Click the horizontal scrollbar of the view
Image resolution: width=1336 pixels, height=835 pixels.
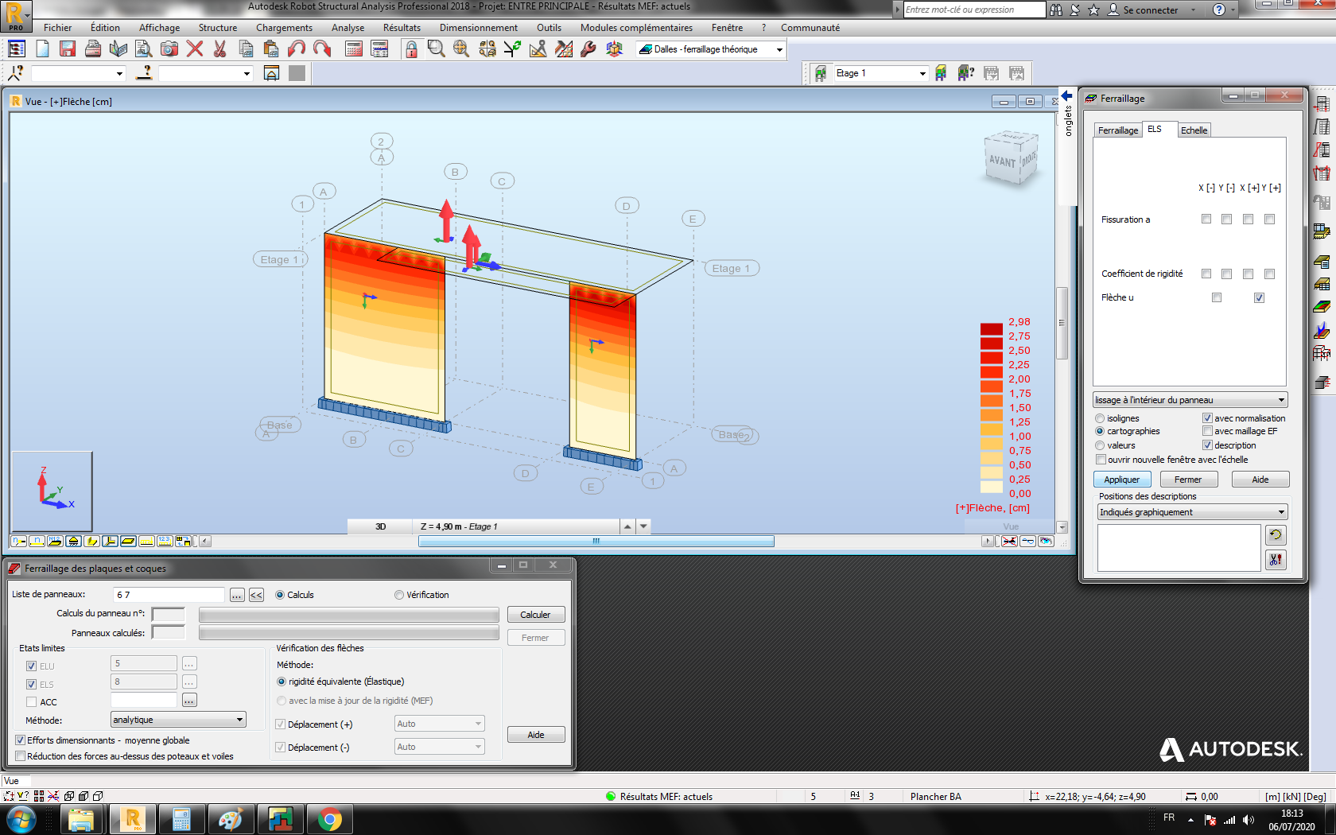[x=596, y=542]
